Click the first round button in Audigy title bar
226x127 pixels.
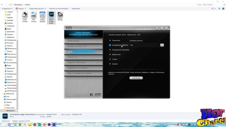click(157, 28)
